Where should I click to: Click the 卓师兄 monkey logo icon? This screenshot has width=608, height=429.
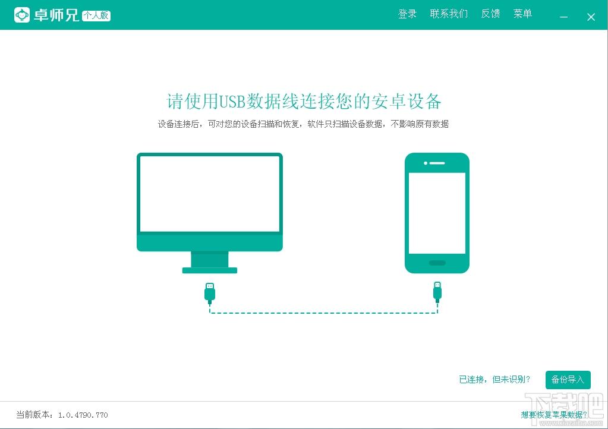[x=22, y=15]
